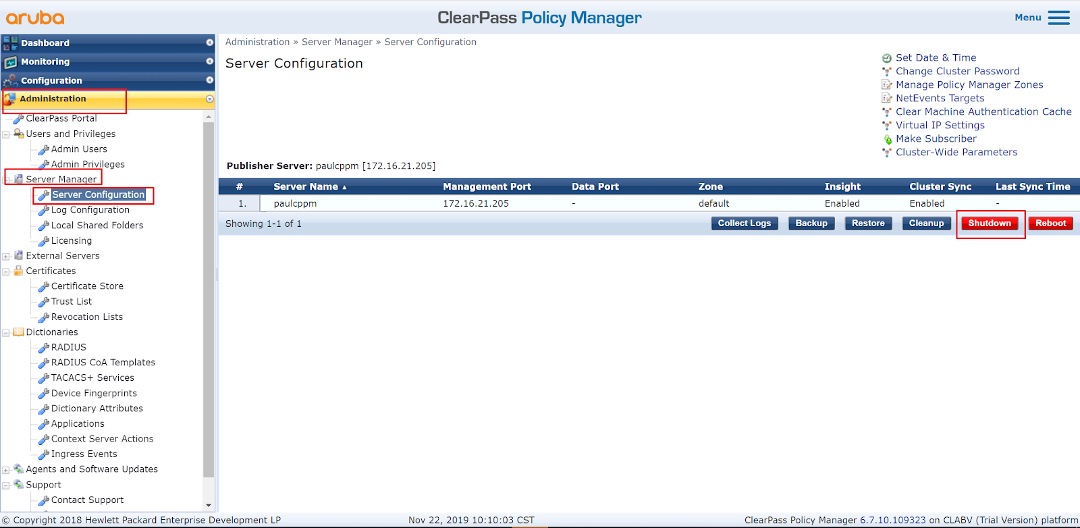1080x528 pixels.
Task: Open the Cluster-Wide Parameters link
Action: point(956,153)
